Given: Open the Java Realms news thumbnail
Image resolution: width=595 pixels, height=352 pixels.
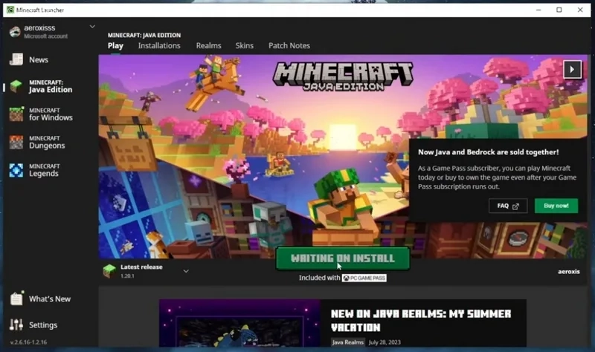Looking at the screenshot, I should click(239, 323).
